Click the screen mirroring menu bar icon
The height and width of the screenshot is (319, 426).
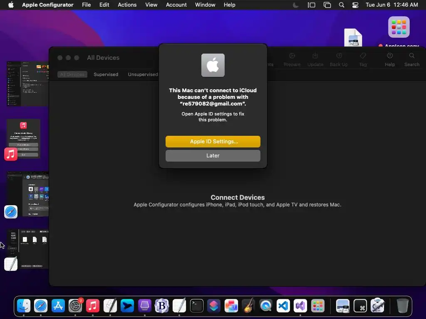pos(327,5)
